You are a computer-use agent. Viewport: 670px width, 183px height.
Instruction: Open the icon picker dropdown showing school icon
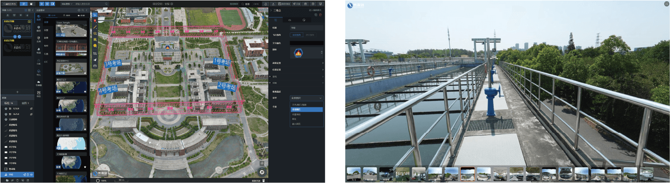point(307,52)
